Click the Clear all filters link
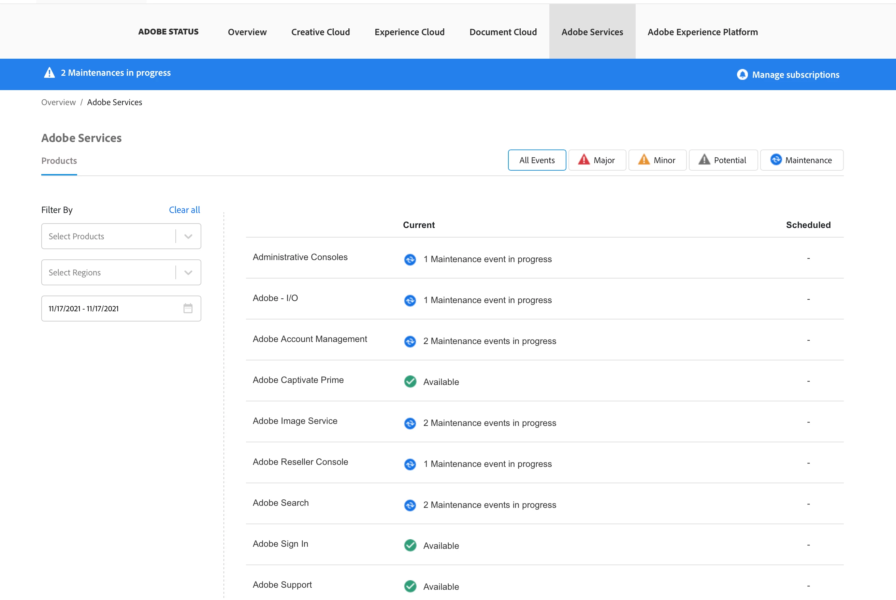This screenshot has width=896, height=600. pos(184,210)
